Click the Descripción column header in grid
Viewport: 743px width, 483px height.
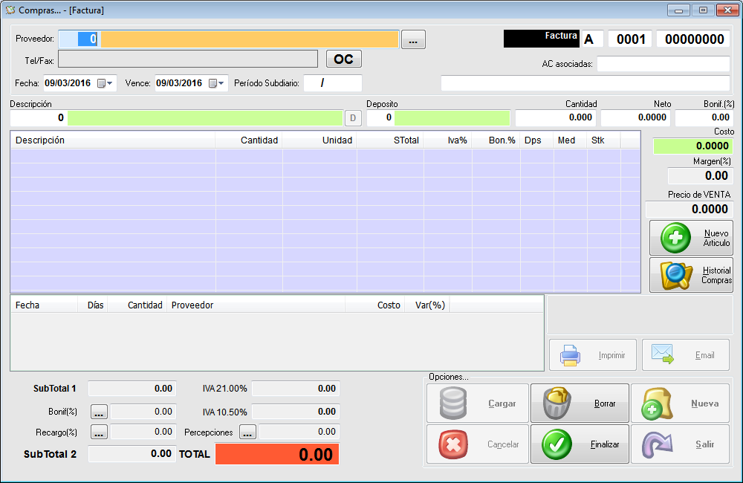(113, 140)
